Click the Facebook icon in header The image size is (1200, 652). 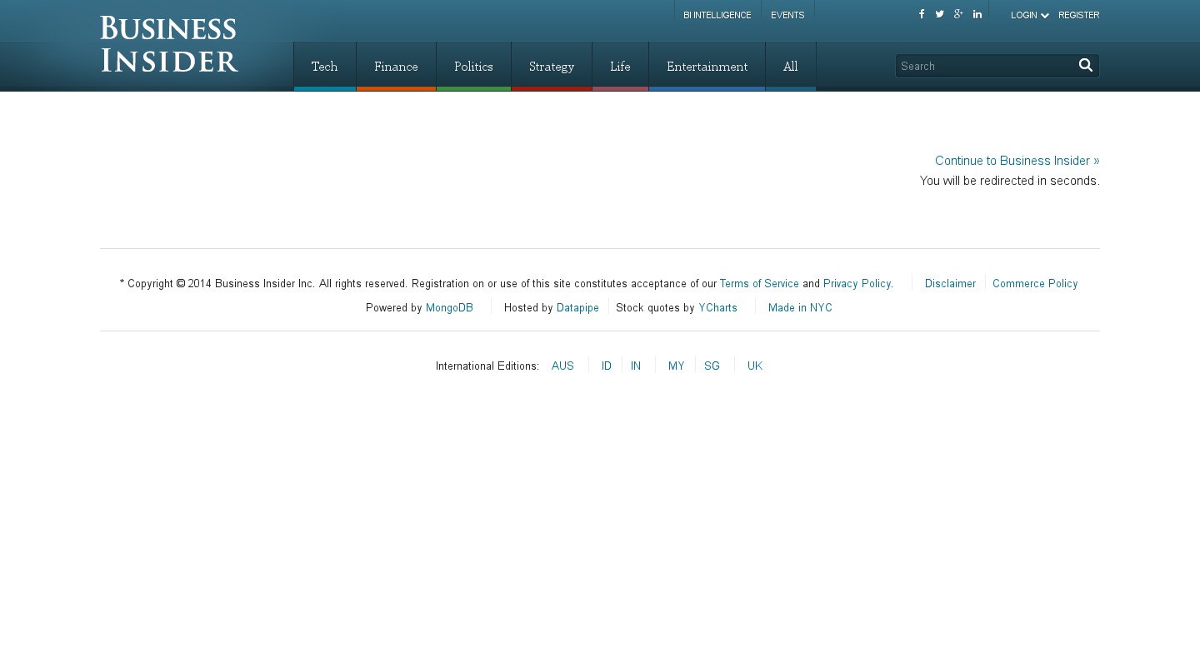921,14
